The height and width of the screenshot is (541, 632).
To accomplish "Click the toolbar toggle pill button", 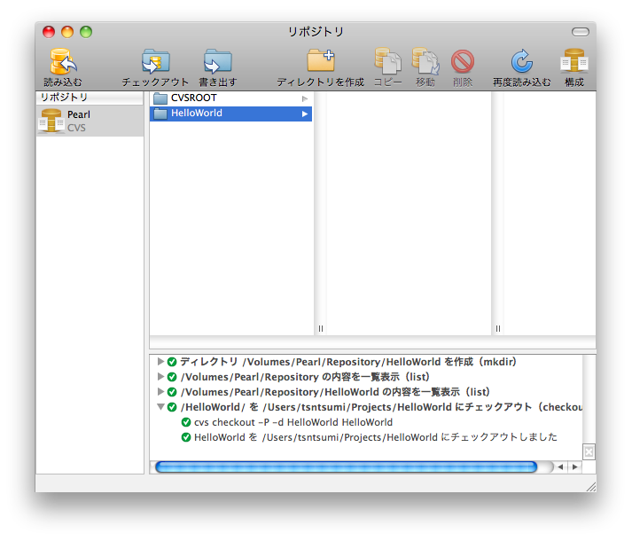I will tap(581, 32).
